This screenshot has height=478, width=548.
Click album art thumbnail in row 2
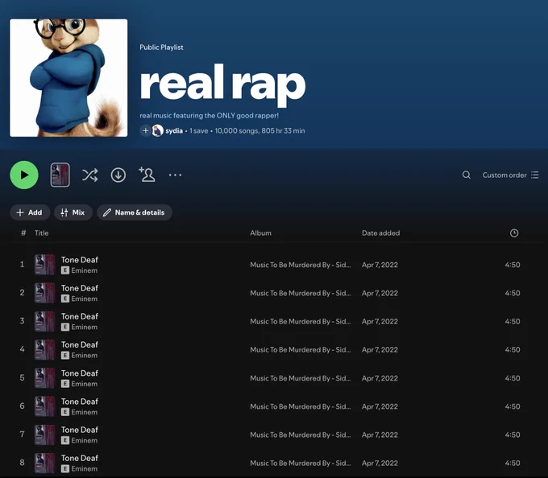pos(44,293)
